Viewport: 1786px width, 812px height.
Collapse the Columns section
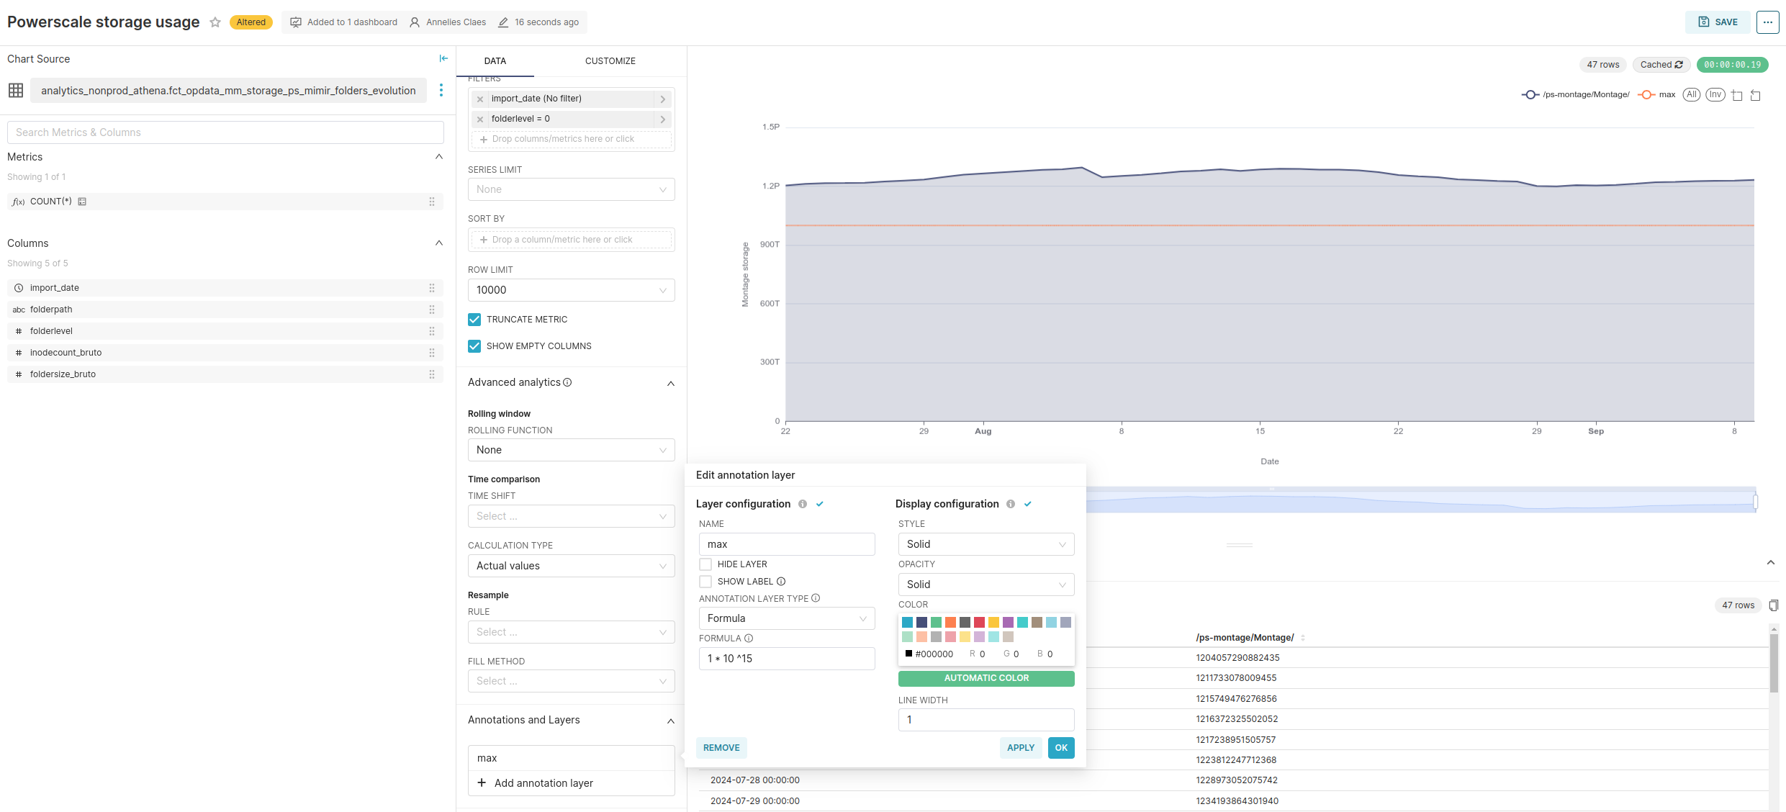439,243
